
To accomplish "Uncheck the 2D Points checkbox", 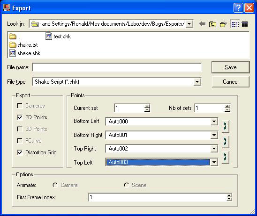I will 20,117.
